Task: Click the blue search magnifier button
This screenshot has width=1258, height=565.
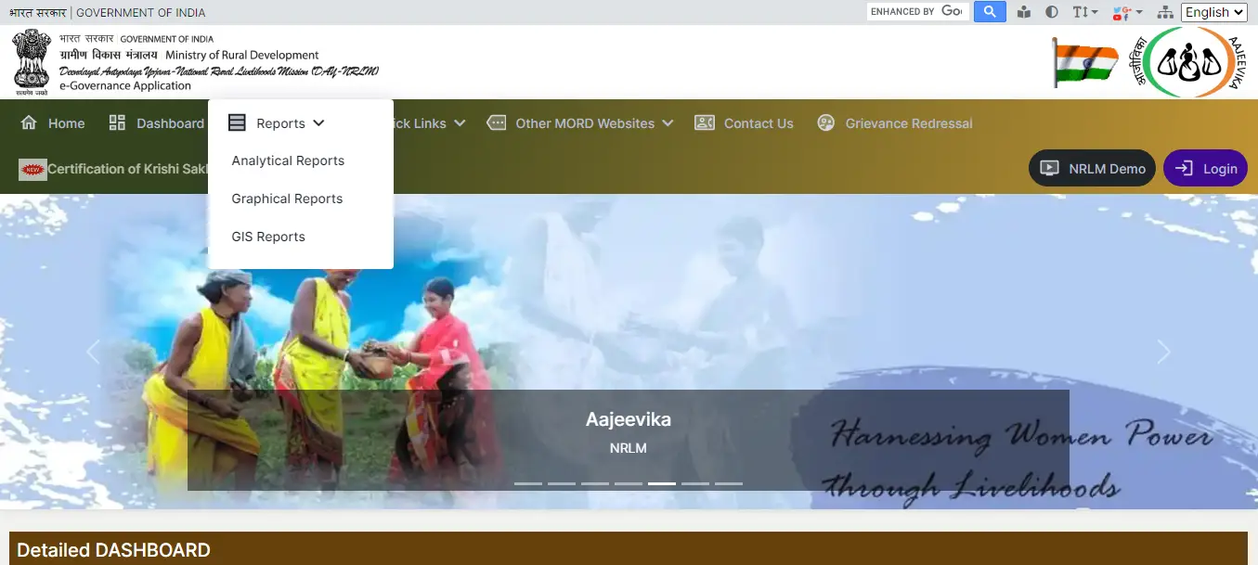Action: (990, 12)
